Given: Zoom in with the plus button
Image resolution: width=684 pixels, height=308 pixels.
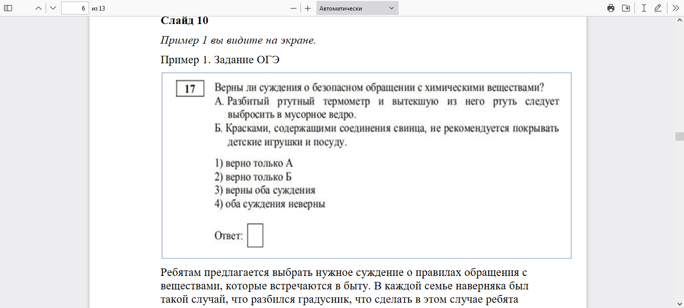Looking at the screenshot, I should (308, 8).
